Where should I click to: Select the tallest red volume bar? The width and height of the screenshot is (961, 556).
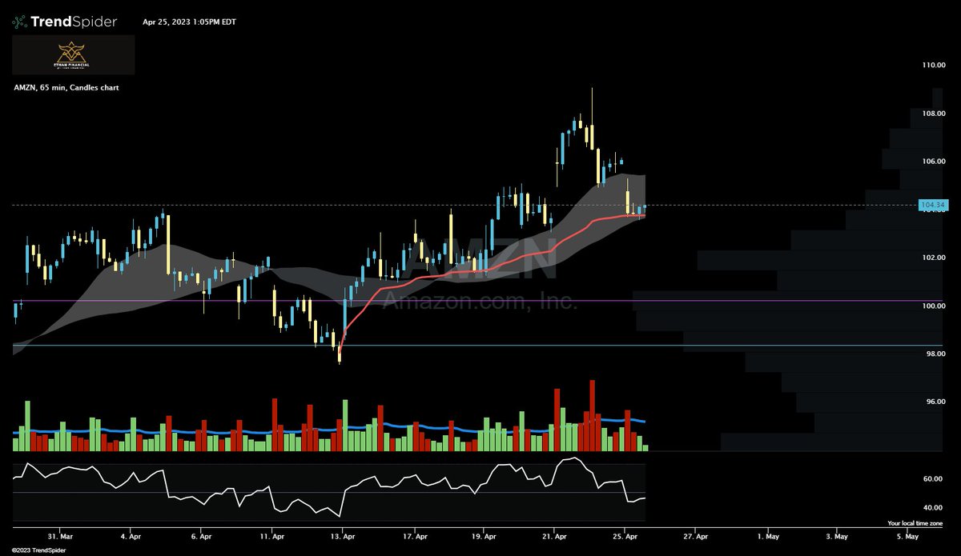[x=593, y=416]
